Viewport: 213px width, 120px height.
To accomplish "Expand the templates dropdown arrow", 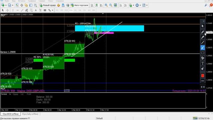I will pos(147,5).
